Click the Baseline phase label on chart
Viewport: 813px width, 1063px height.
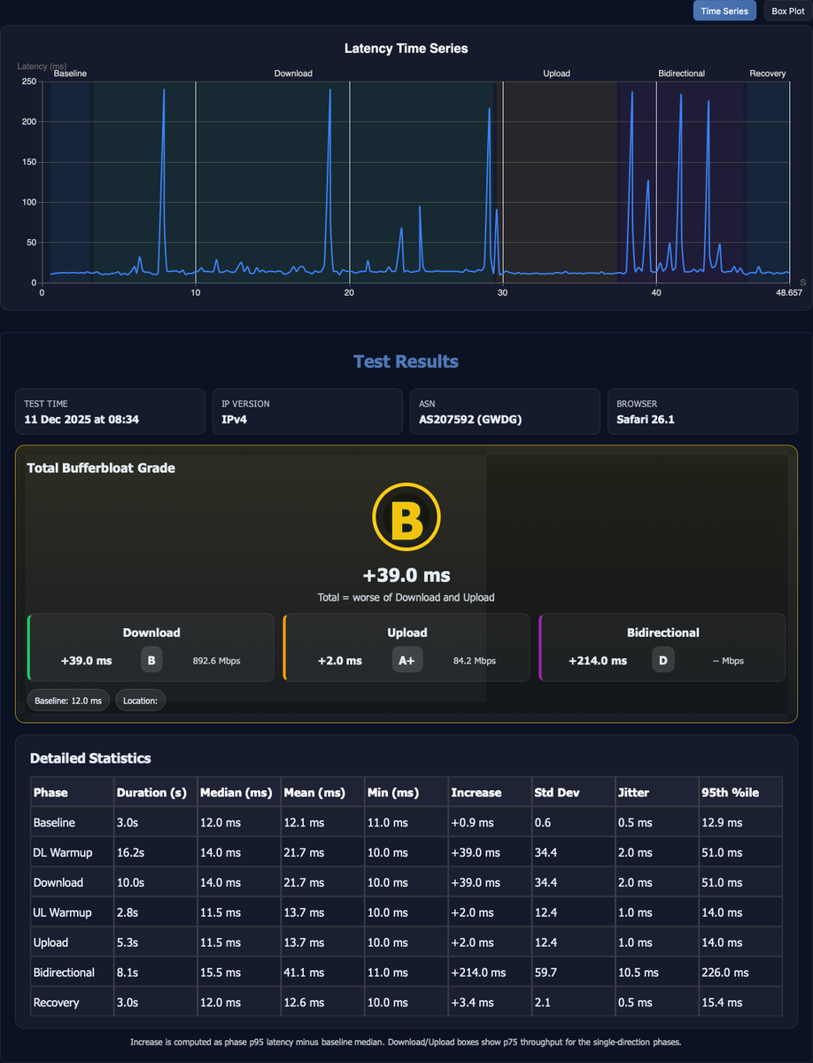[x=70, y=74]
